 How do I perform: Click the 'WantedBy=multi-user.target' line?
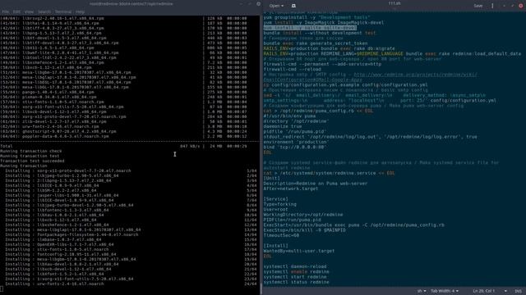tap(299, 251)
